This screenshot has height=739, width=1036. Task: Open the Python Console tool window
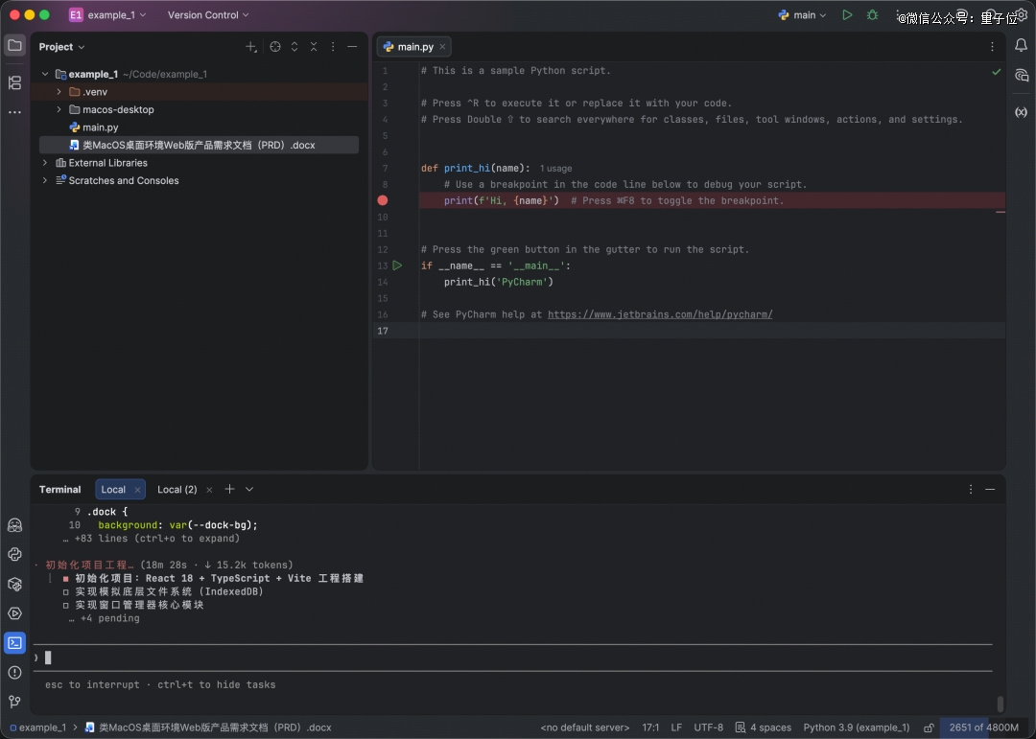coord(14,554)
